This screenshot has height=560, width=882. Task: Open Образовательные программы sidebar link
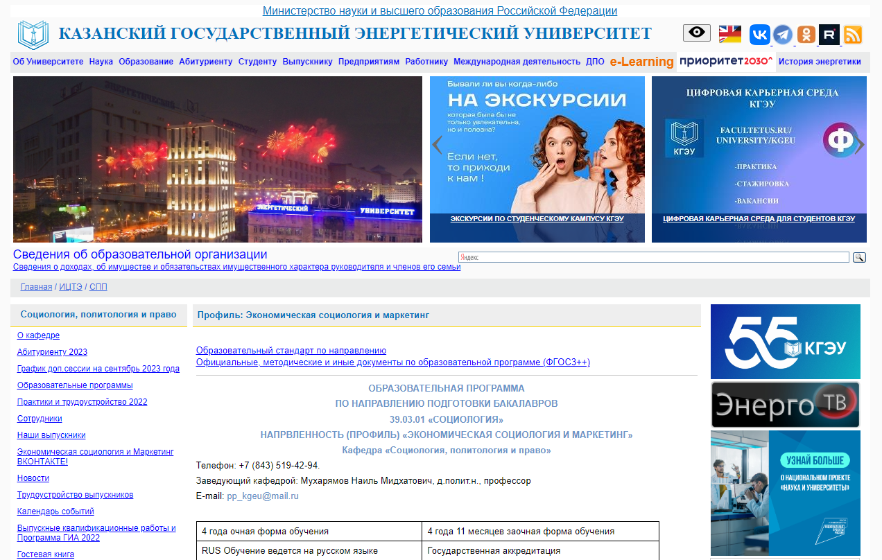[x=75, y=385]
